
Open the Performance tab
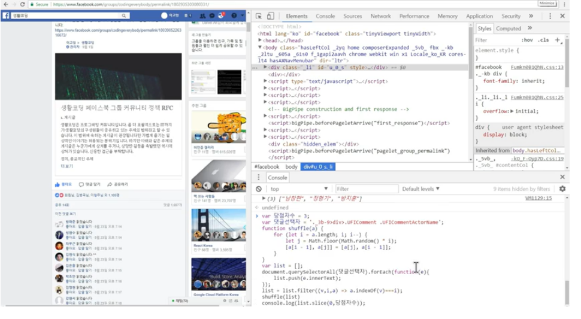(414, 16)
